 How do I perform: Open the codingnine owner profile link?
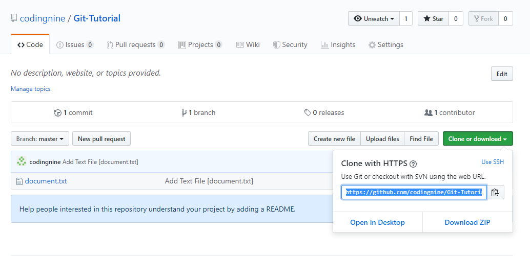tap(43, 18)
